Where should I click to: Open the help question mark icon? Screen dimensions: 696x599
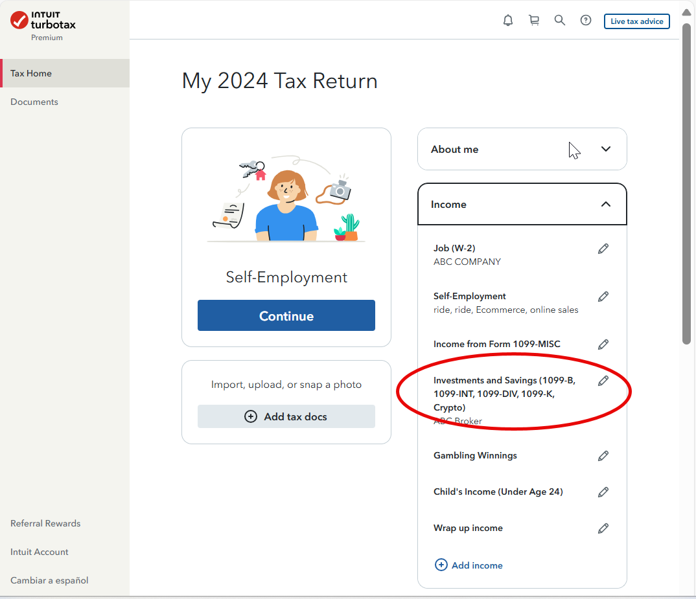coord(586,21)
